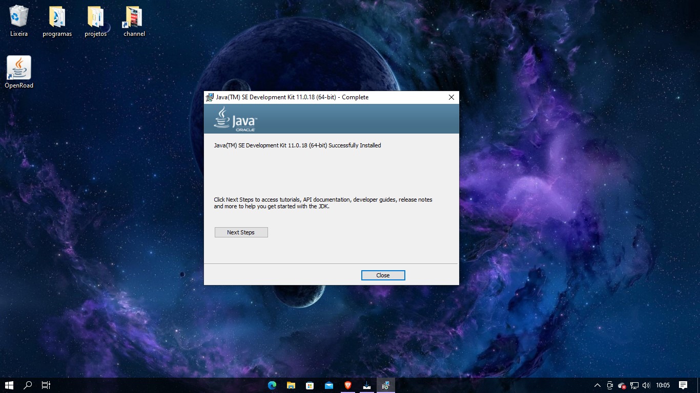Click the installer window title text
This screenshot has width=700, height=393.
[292, 97]
